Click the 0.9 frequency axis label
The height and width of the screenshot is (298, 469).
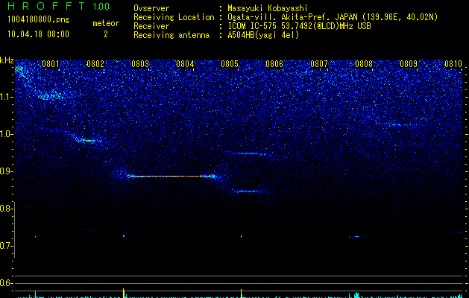tap(6, 171)
